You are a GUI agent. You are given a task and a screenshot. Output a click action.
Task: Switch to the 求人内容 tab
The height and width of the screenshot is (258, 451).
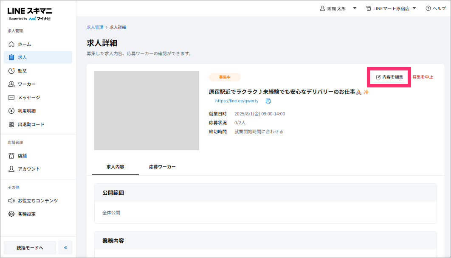coord(116,167)
